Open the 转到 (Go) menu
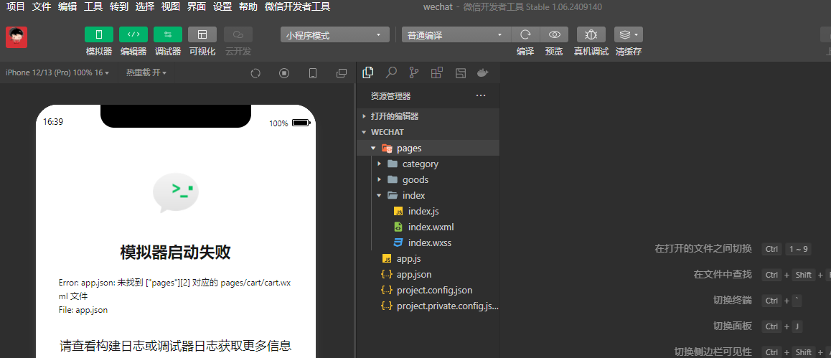Screen dimensions: 831x358 (118, 7)
